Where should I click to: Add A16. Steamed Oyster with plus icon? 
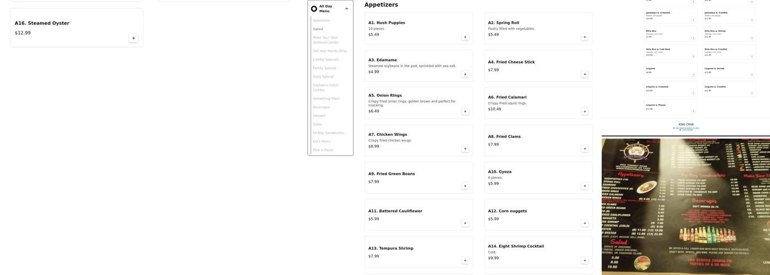point(134,38)
